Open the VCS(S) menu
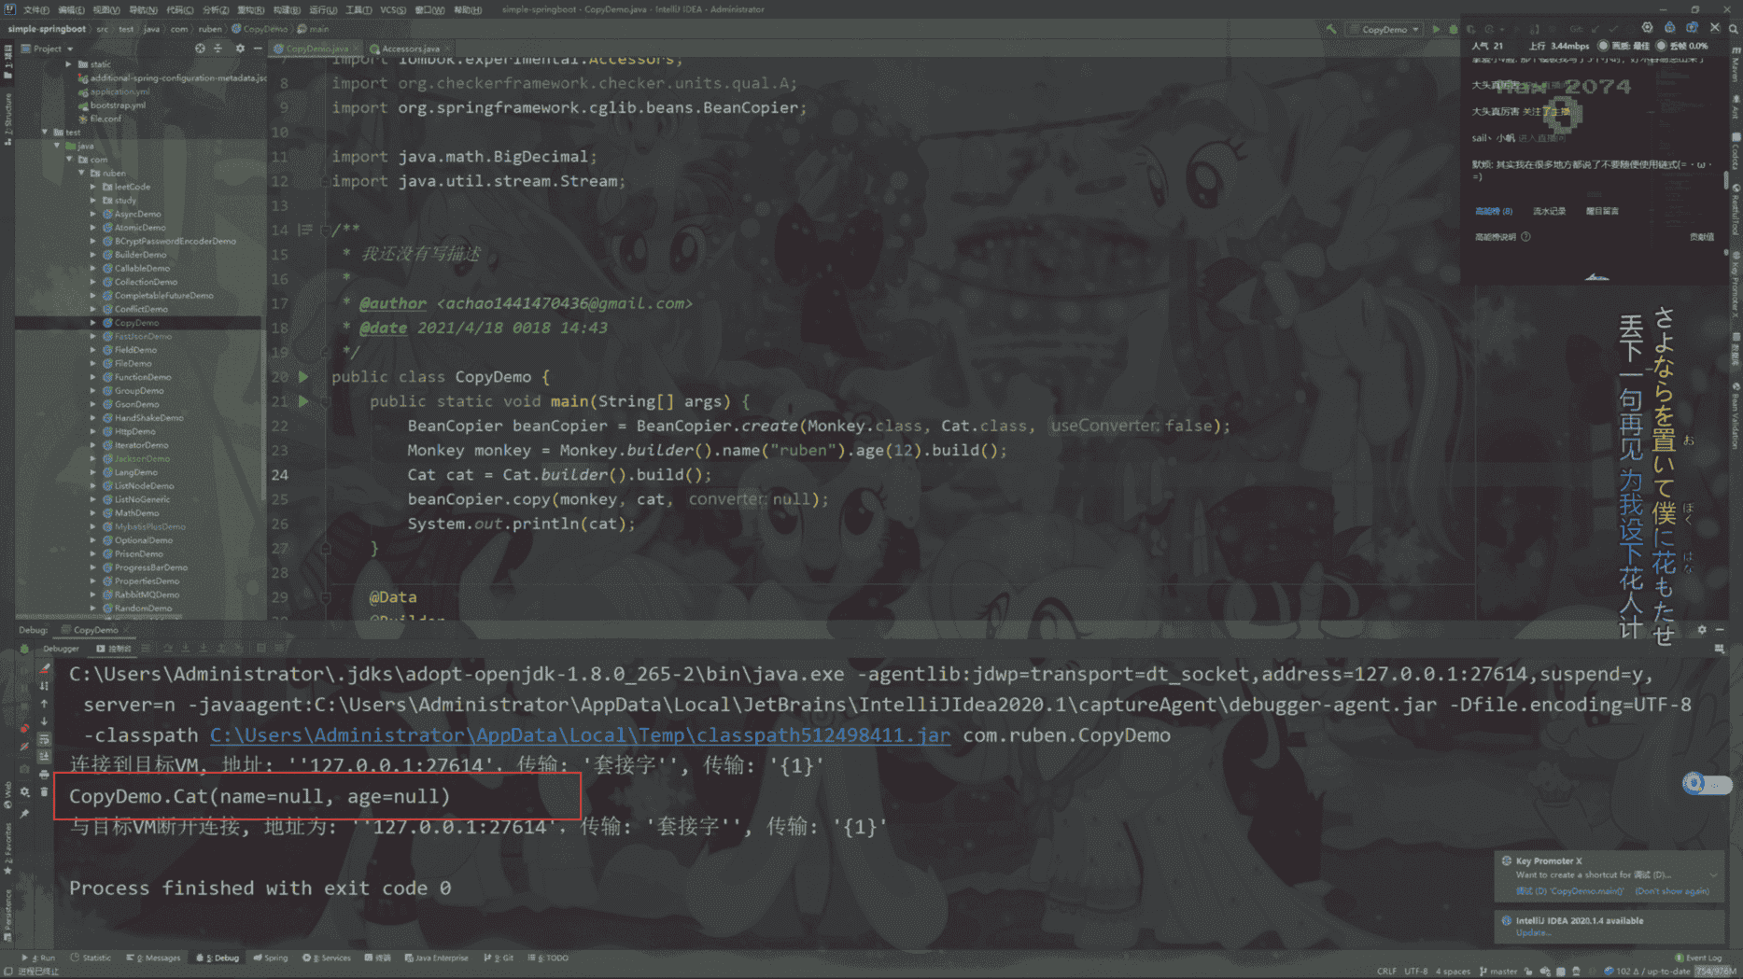 [x=392, y=9]
